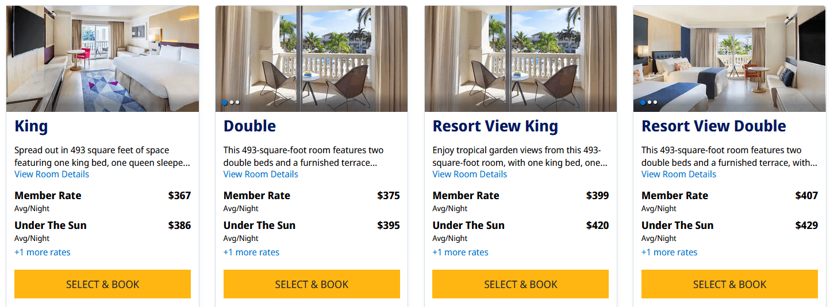View Room Details for Resort View King

[470, 174]
